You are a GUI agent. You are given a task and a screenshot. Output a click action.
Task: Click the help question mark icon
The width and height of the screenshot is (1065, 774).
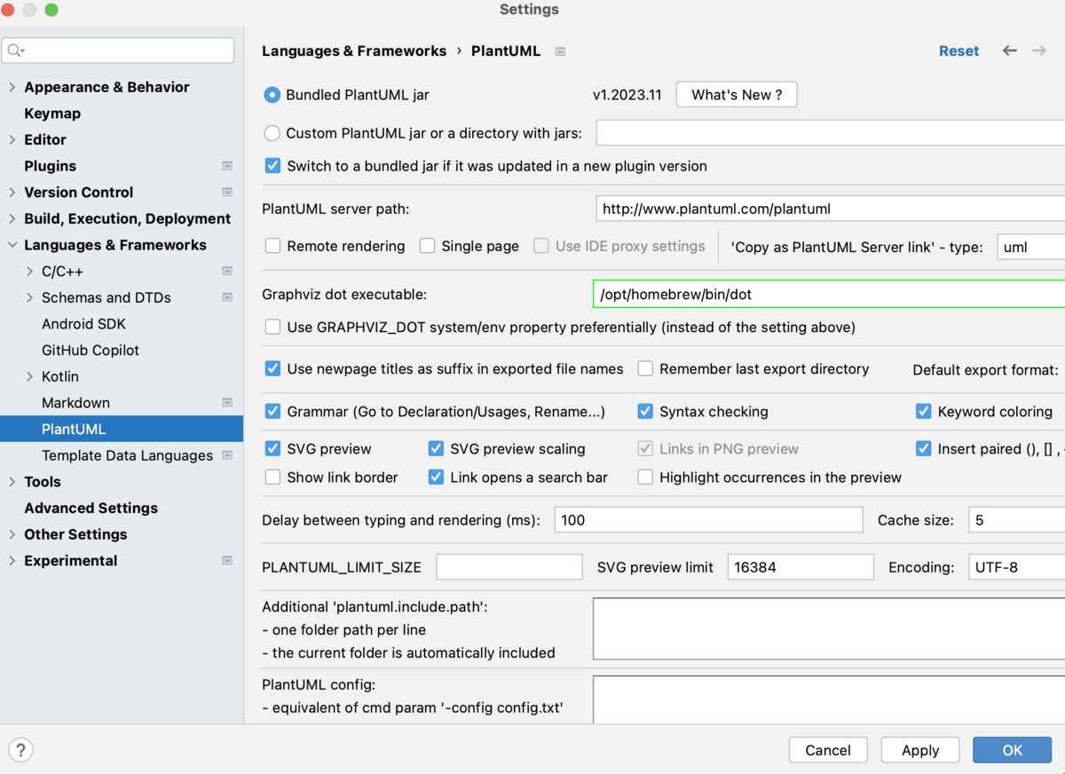coord(20,750)
